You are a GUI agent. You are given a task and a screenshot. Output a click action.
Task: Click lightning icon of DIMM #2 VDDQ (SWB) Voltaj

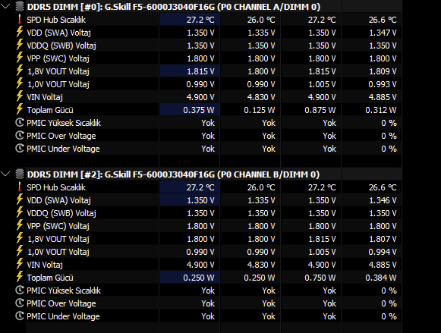click(20, 212)
